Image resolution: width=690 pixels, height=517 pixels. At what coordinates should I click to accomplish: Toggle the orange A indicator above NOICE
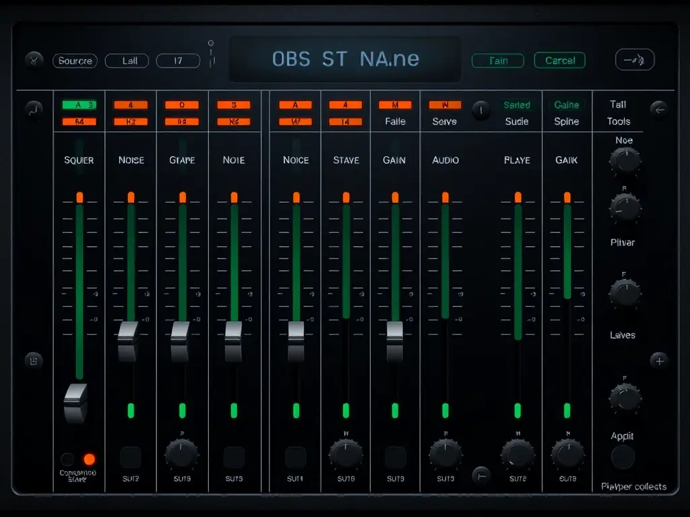[295, 104]
